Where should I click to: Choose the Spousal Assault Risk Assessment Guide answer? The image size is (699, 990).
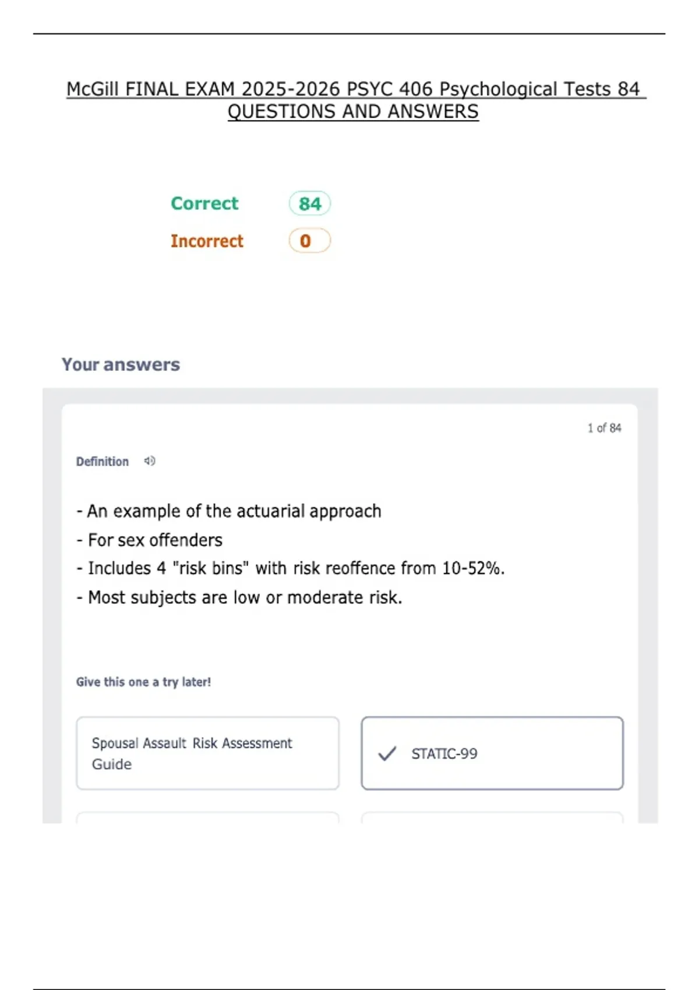[x=207, y=754]
